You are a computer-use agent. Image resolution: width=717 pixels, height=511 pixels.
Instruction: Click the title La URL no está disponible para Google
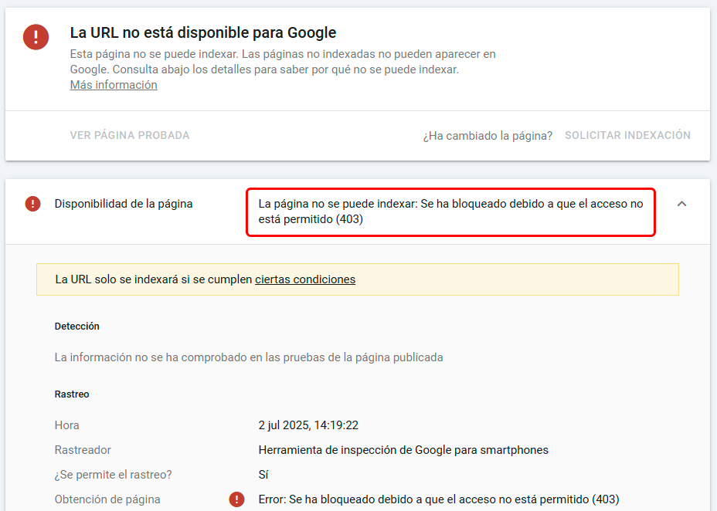tap(203, 33)
